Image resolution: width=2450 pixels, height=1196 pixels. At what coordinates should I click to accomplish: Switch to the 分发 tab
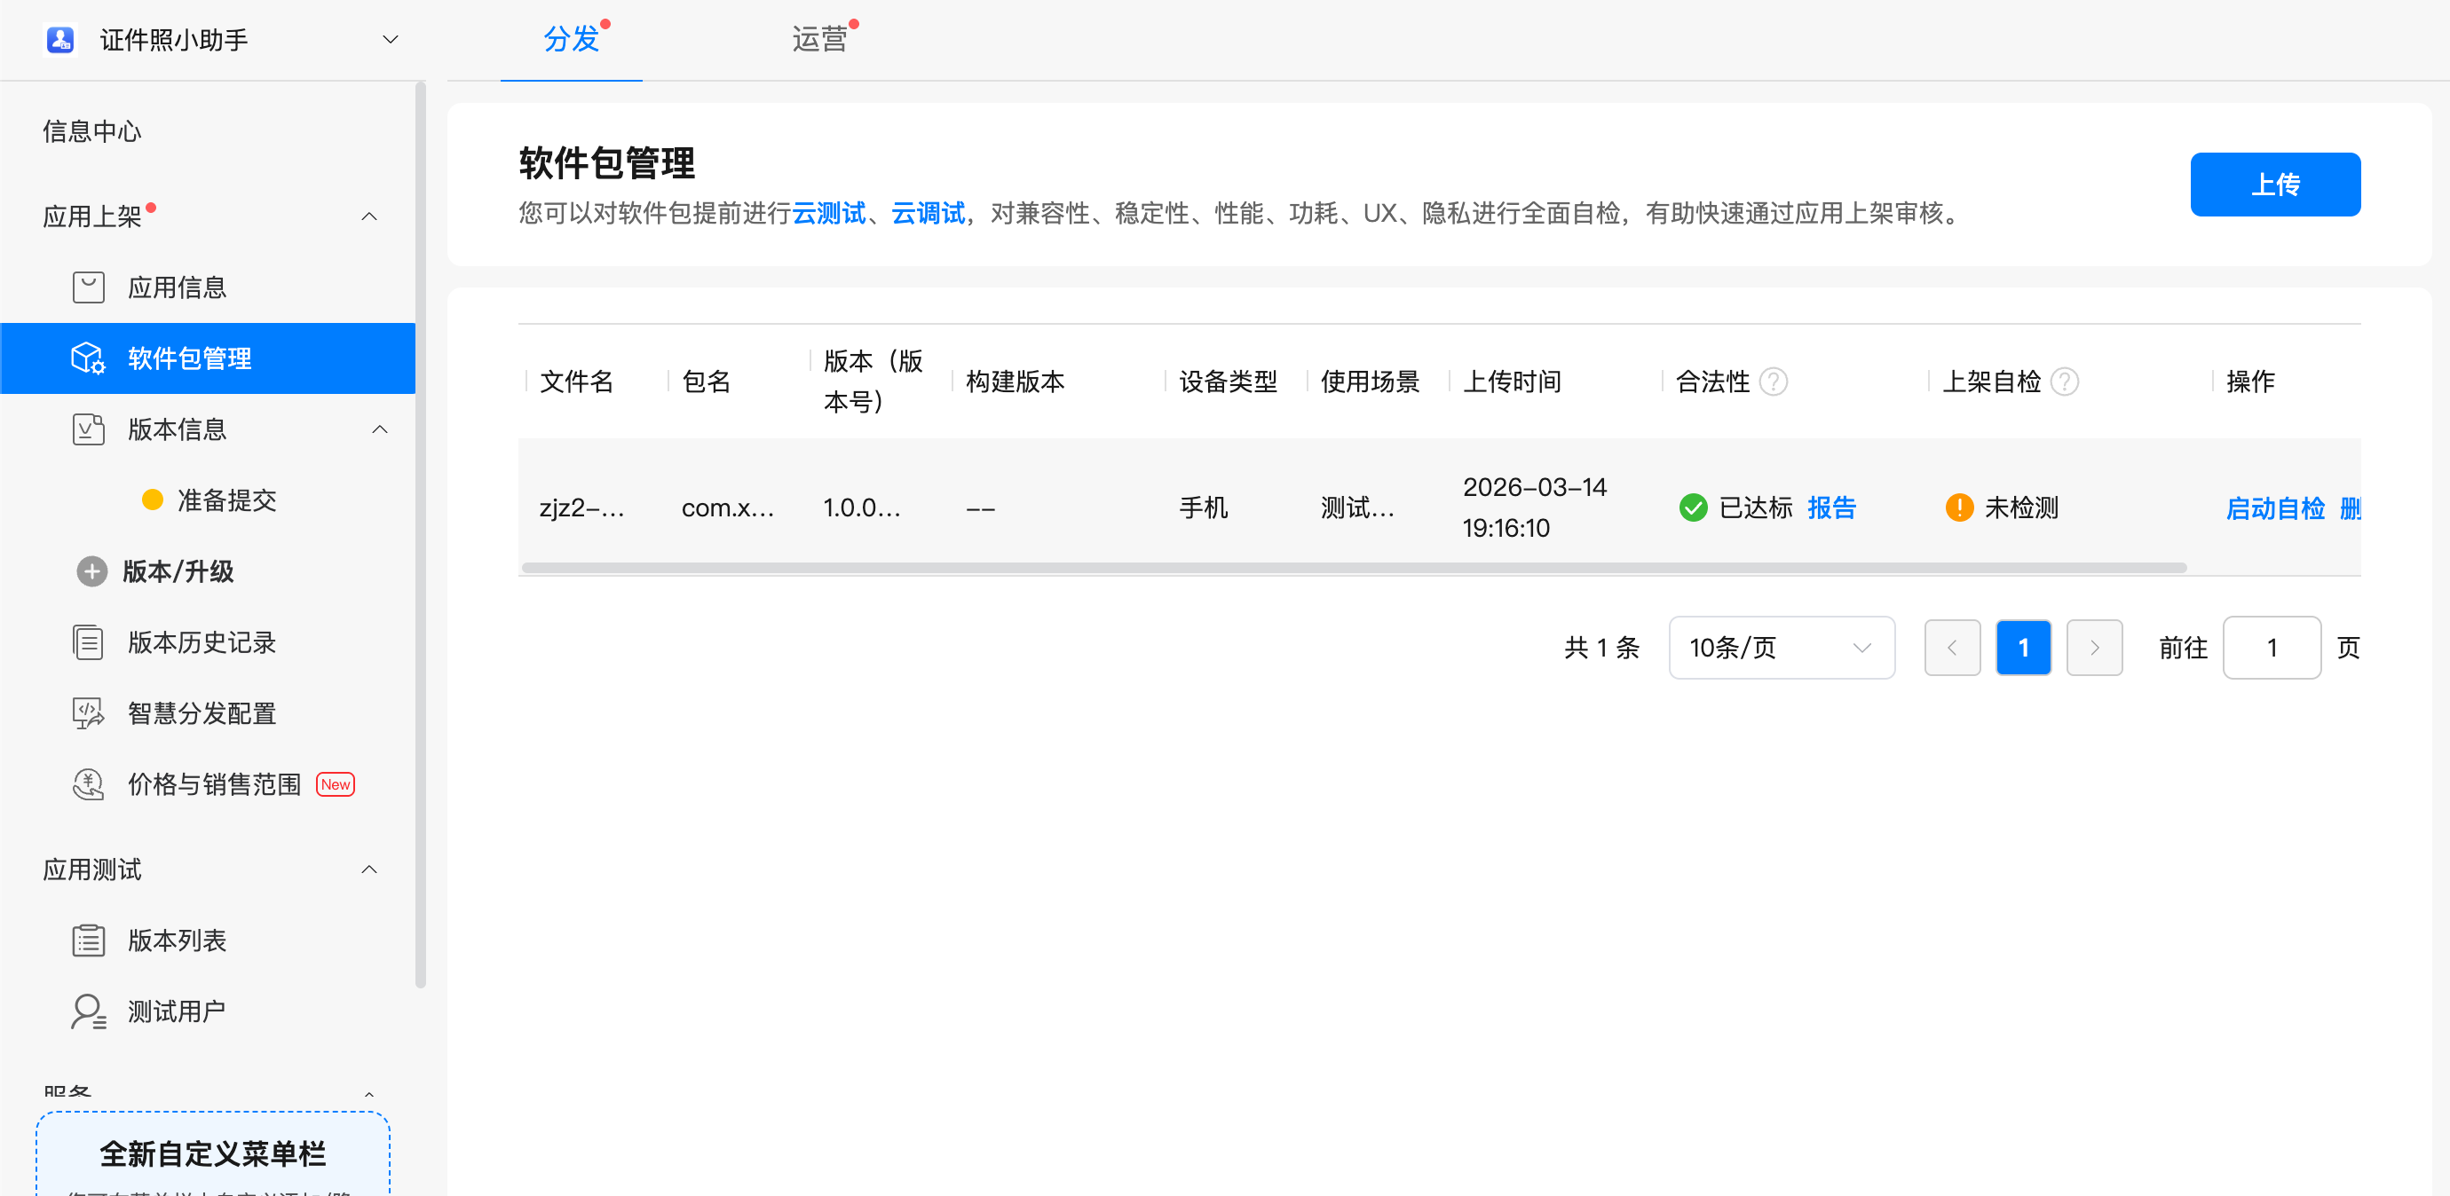tap(572, 39)
